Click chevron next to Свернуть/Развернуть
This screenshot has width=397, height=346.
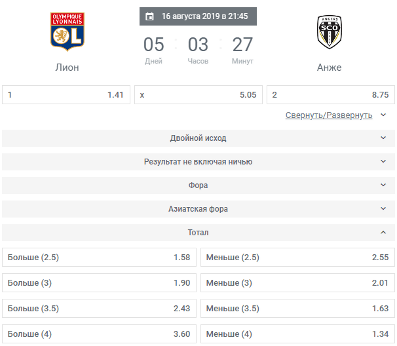(x=383, y=115)
